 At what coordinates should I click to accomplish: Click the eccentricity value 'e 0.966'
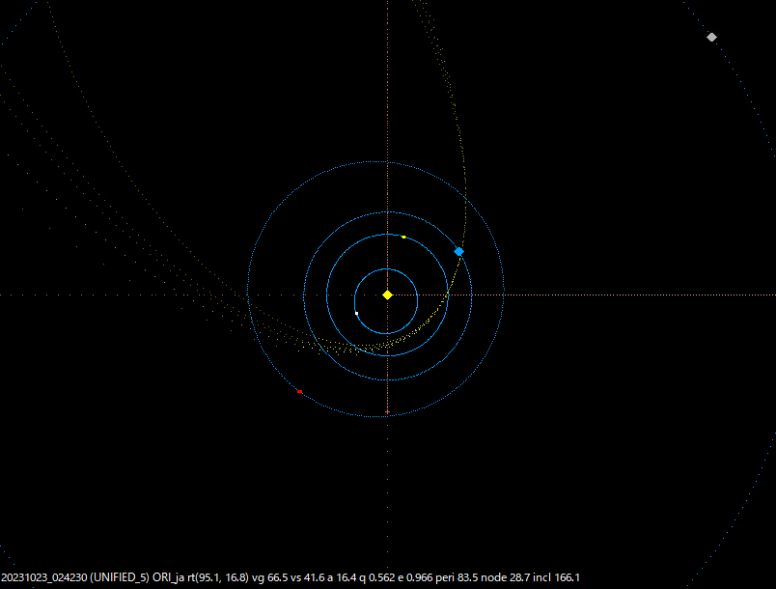[x=415, y=577]
